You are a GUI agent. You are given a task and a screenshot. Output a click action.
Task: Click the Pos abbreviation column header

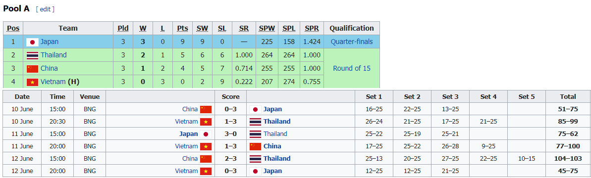(13, 28)
